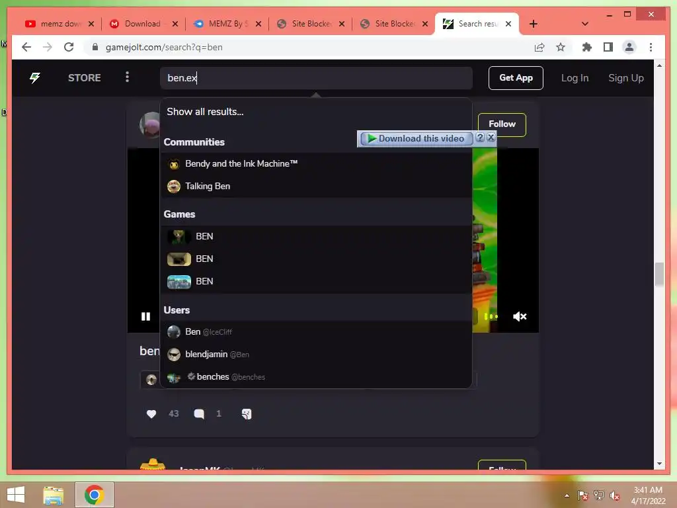677x508 pixels.
Task: Open Bendy and the Ink Machine community
Action: pyautogui.click(x=316, y=164)
